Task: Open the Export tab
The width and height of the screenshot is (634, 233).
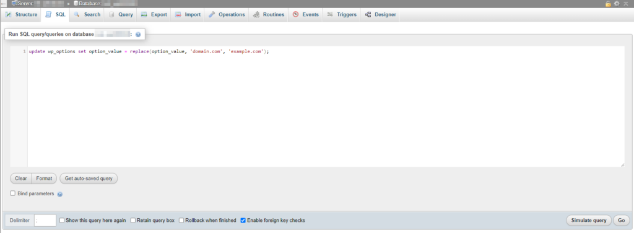Action: tap(154, 15)
